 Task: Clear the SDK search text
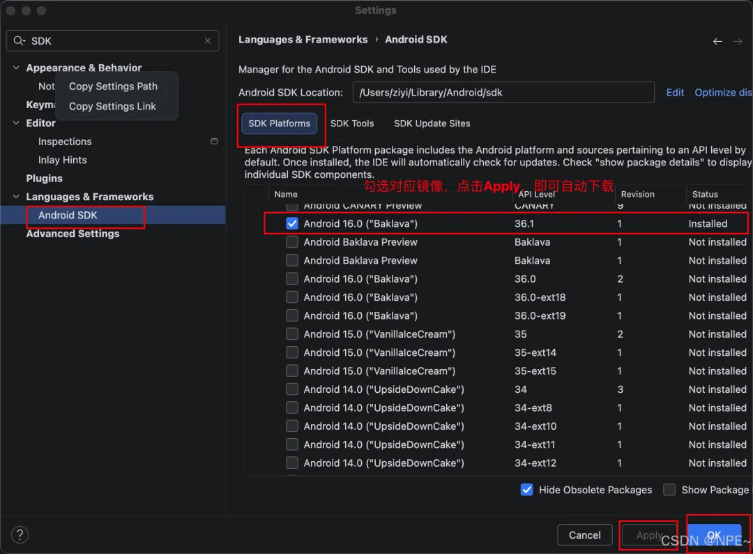[208, 41]
